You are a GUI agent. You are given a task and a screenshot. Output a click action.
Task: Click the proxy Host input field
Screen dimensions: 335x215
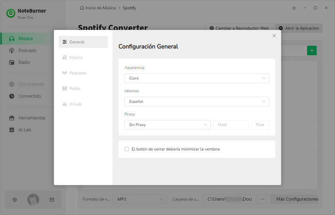(231, 125)
